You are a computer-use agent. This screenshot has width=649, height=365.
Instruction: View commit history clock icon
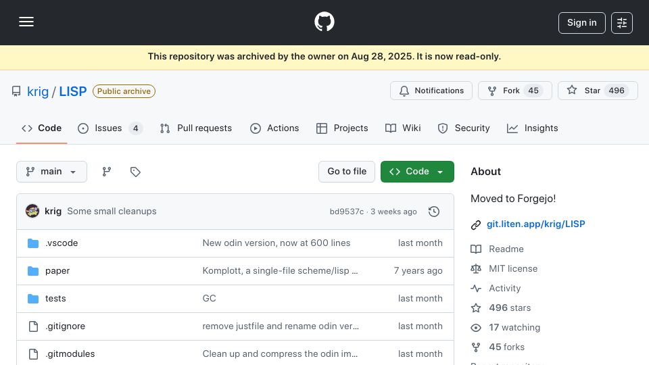(x=434, y=212)
